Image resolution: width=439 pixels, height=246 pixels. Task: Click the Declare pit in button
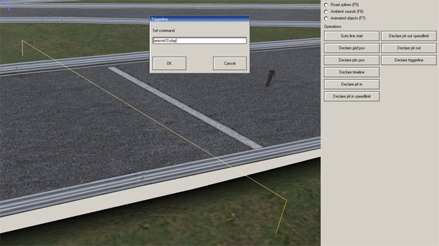point(352,84)
